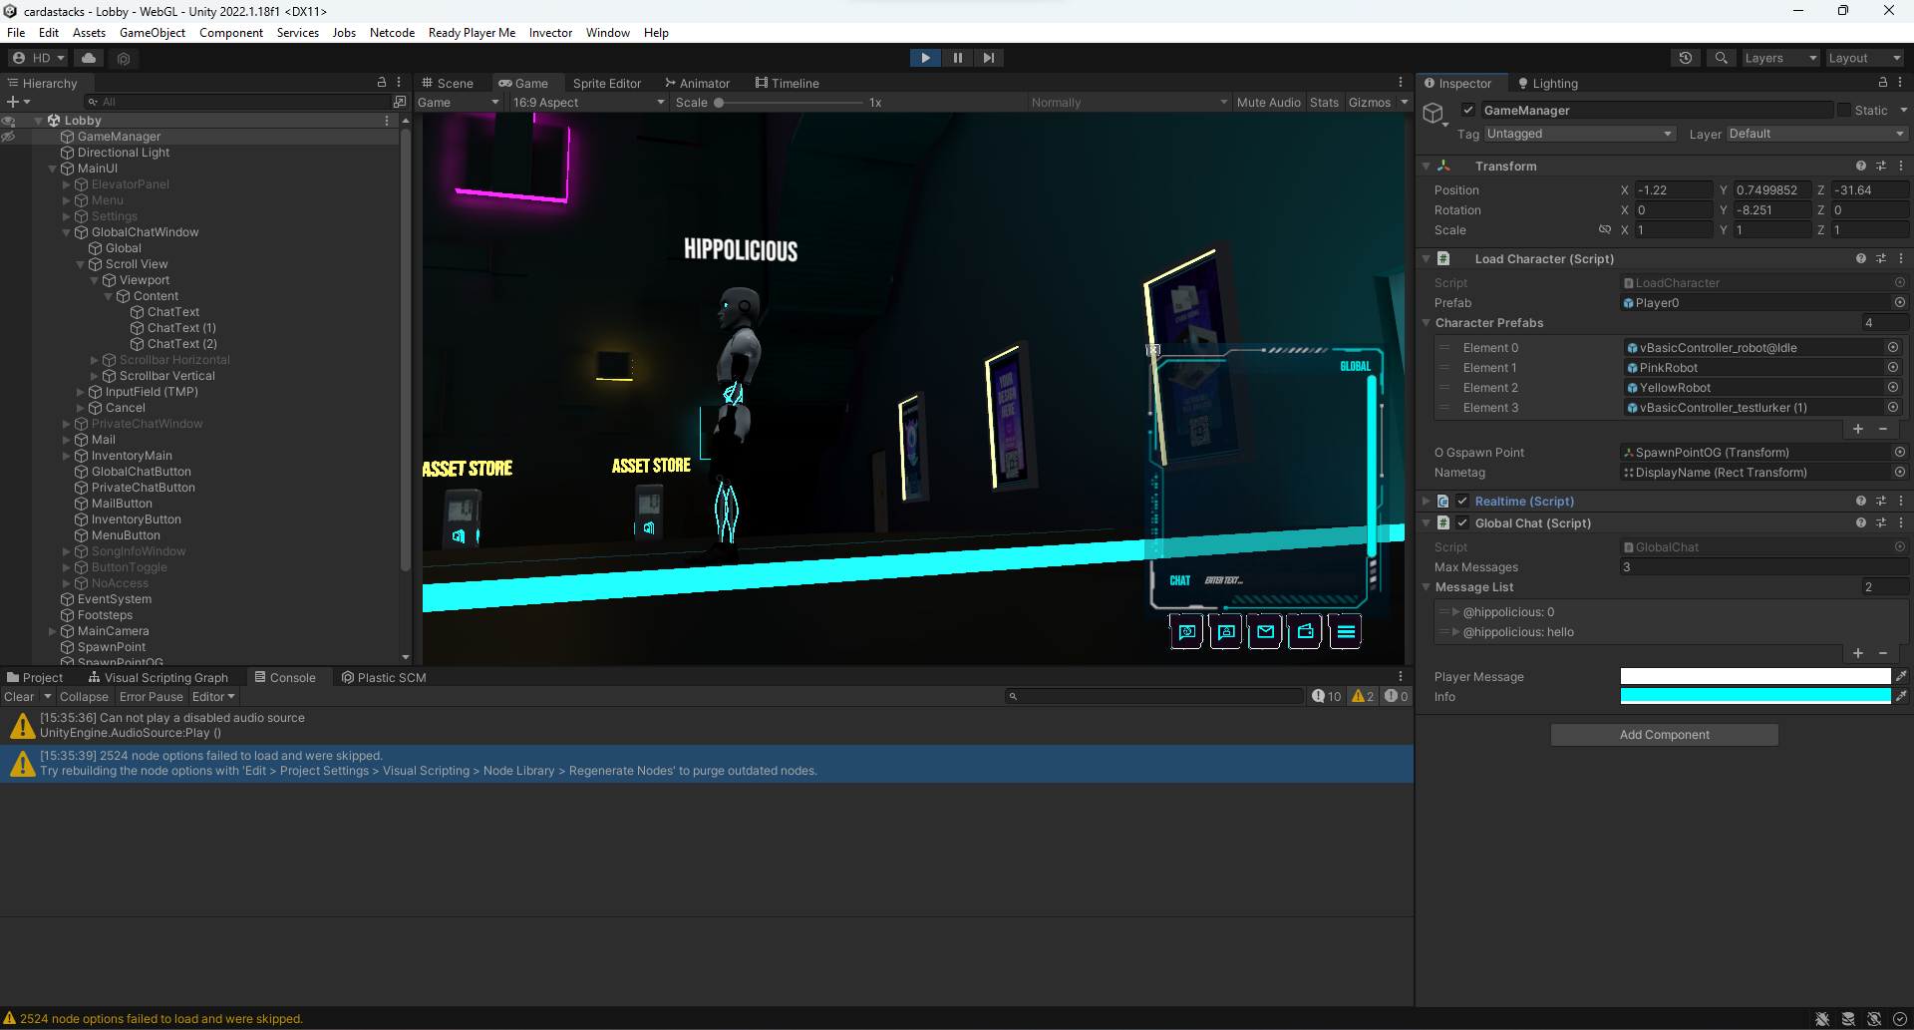Click the Pause button in the toolbar
Viewport: 1914px width, 1030px height.
(x=957, y=58)
